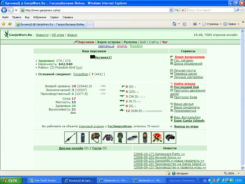
Task: Expand the zoom level 100% dropdown
Action: 239,173
